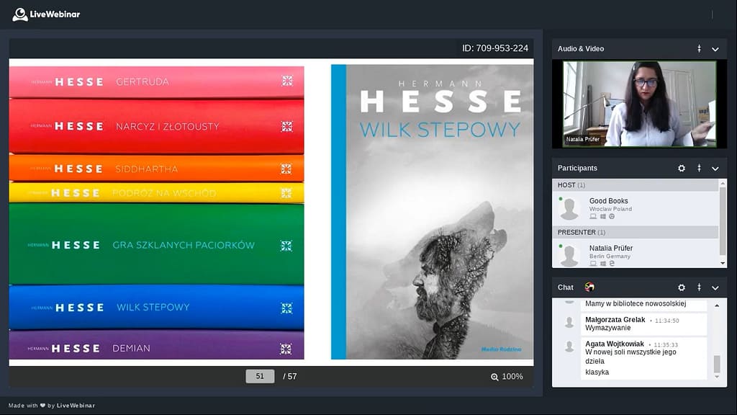737x415 pixels.
Task: Click the chat scroll-down arrow
Action: [717, 376]
